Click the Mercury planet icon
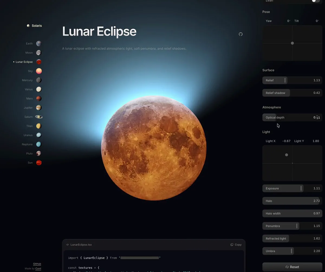The height and width of the screenshot is (272, 325). pos(39,80)
